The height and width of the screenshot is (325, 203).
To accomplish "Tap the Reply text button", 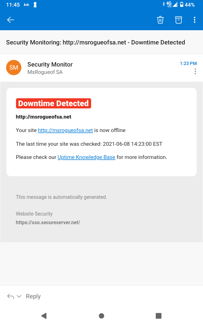I will point(33,296).
